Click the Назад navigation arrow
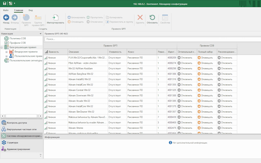Viewport: 261px width, 163px height. tap(6, 18)
